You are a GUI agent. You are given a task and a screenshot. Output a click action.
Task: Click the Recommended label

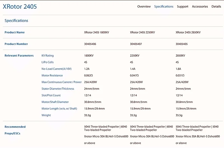coord(15,127)
